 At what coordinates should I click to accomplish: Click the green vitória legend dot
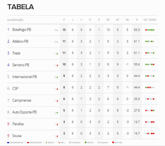[86, 142]
